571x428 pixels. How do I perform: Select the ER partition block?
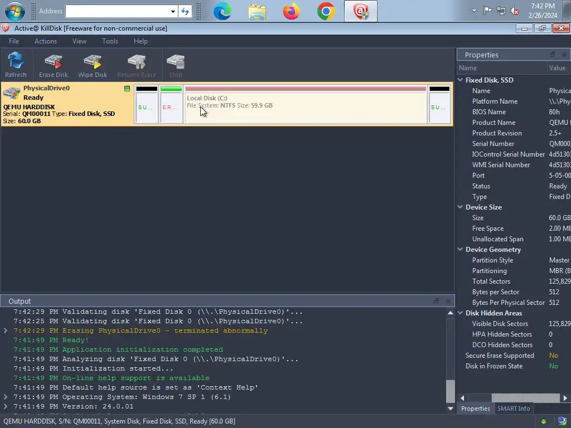(x=171, y=105)
